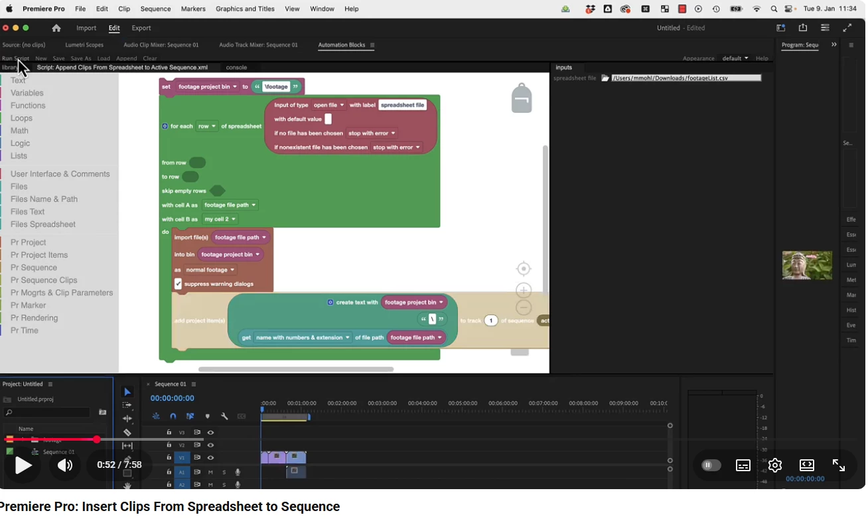Image resolution: width=868 pixels, height=519 pixels.
Task: Mute audio track A1
Action: click(210, 473)
